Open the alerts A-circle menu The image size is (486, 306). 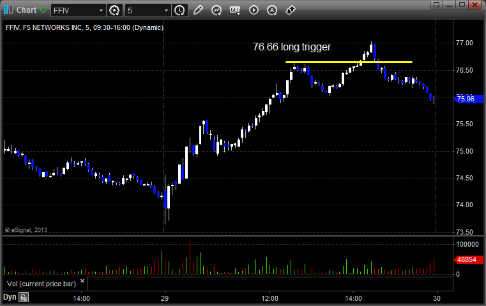272,10
